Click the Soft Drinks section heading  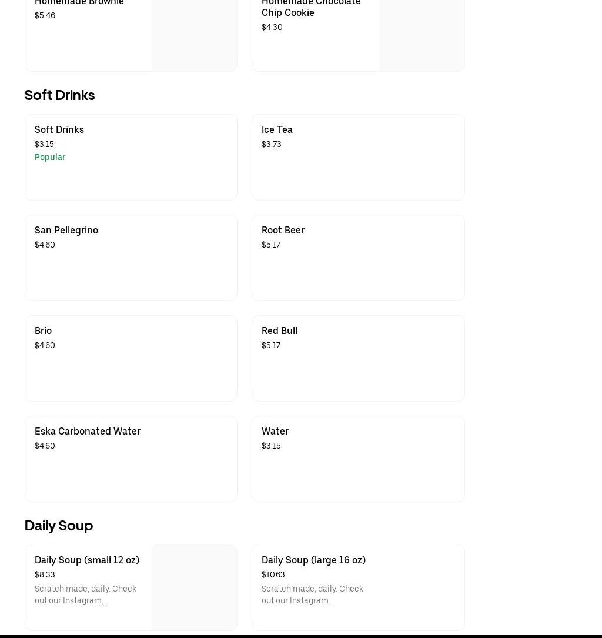[x=59, y=95]
